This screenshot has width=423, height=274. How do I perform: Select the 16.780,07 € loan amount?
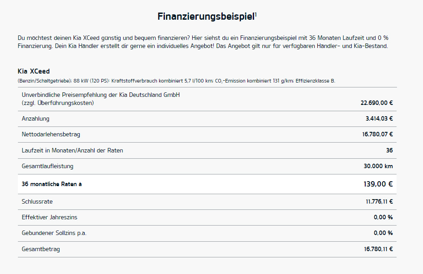377,134
